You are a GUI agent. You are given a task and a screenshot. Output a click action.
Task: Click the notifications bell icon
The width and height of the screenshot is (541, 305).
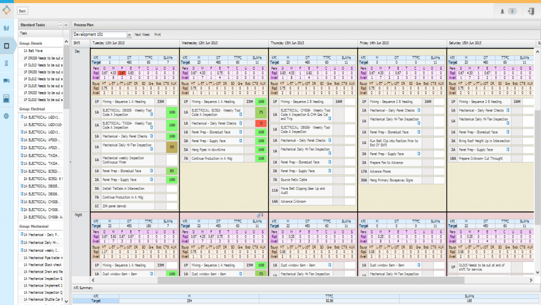(x=502, y=12)
